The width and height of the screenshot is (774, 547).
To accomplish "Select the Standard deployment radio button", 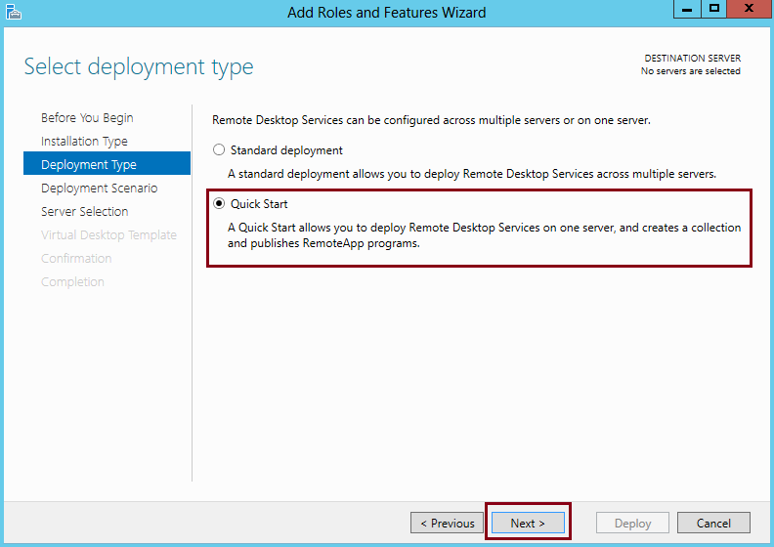I will tap(219, 150).
